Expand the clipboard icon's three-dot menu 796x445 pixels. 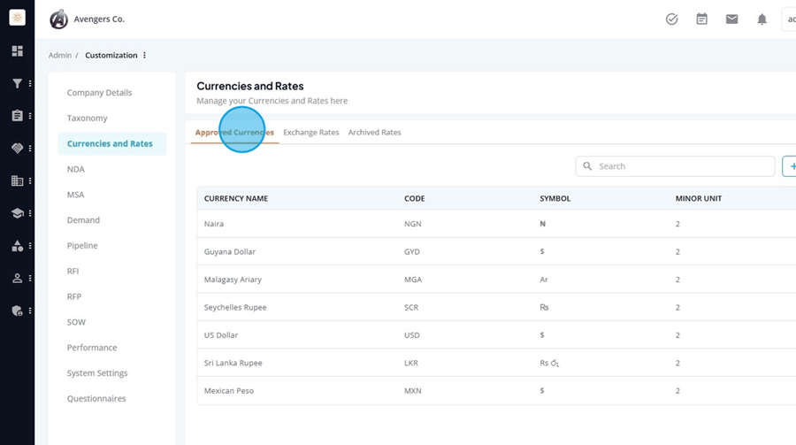[x=30, y=116]
